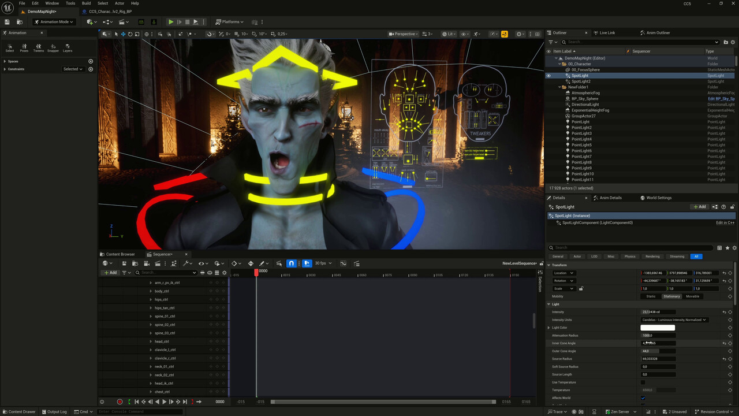Select the rotate transform tool in viewport toolbar
Image resolution: width=739 pixels, height=416 pixels.
pos(130,34)
